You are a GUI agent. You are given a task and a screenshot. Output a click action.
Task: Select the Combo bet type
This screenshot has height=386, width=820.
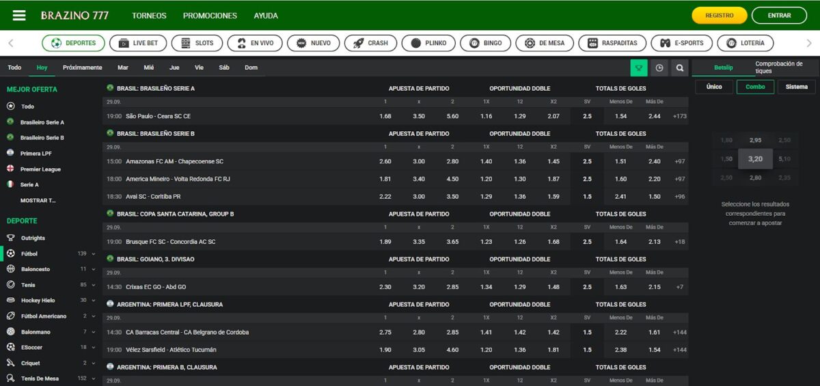[755, 87]
